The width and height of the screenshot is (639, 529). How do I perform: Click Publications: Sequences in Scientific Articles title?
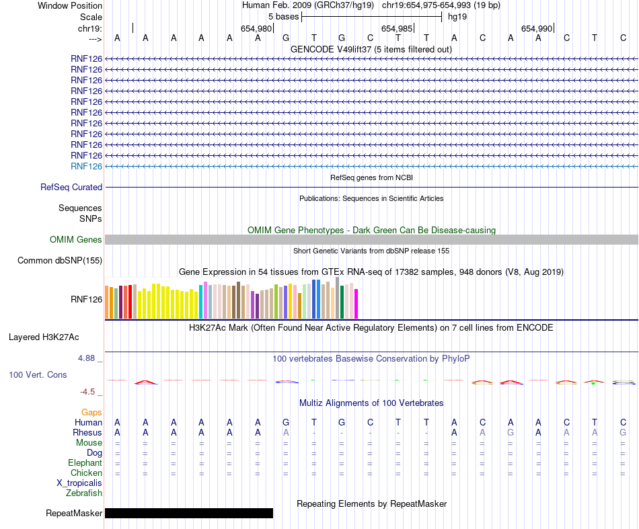[371, 198]
